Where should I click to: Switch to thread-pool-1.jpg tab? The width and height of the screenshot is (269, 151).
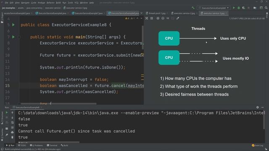point(157,13)
